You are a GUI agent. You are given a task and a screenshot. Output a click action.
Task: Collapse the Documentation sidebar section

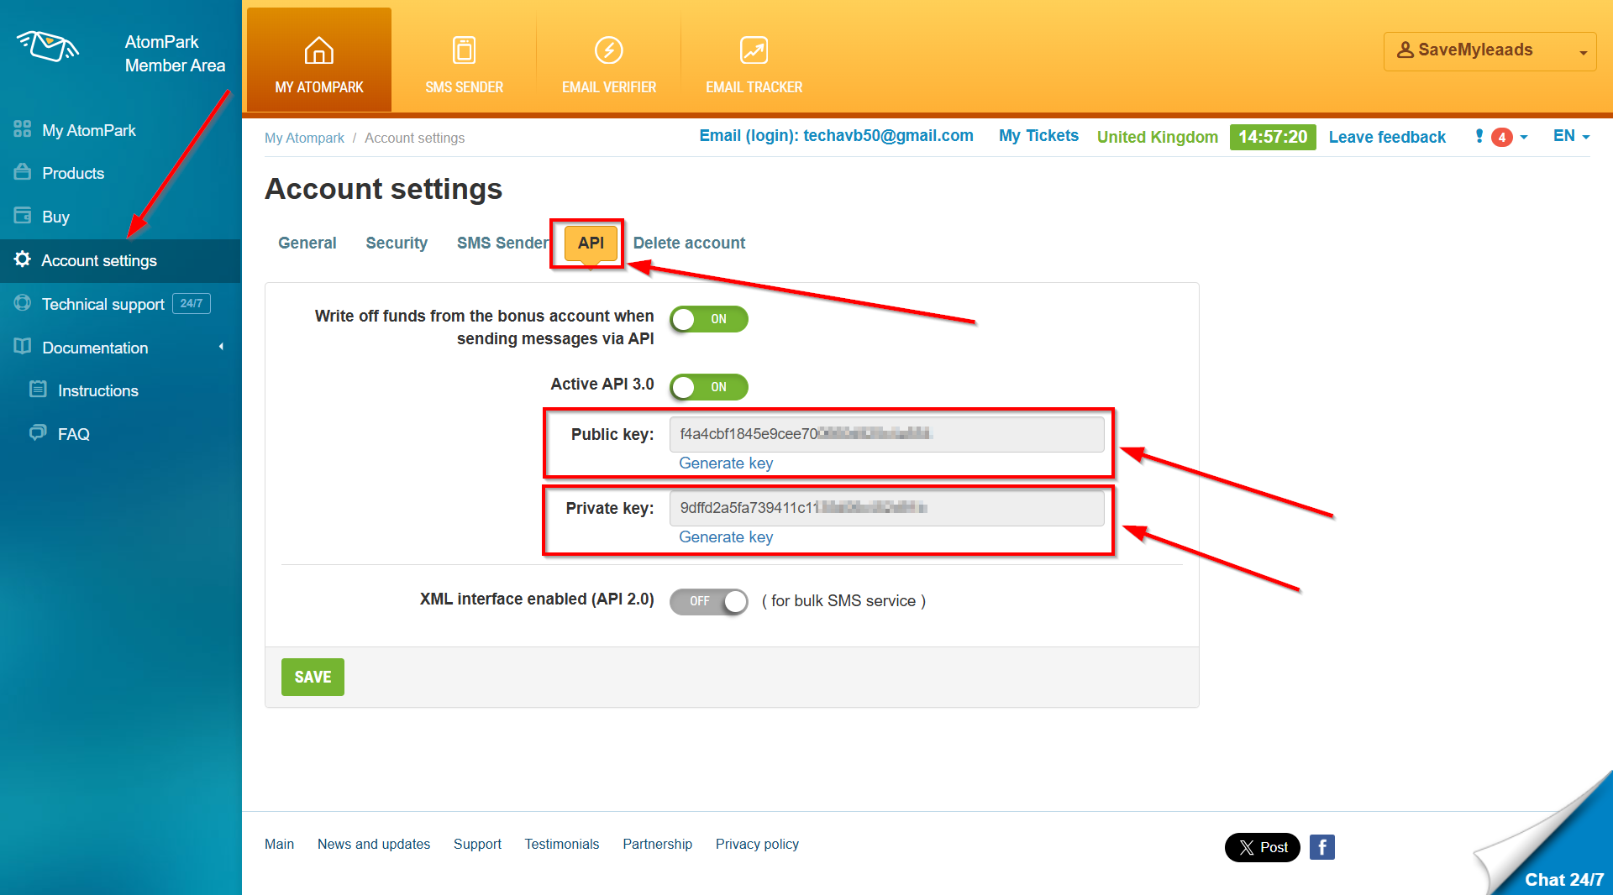click(221, 347)
